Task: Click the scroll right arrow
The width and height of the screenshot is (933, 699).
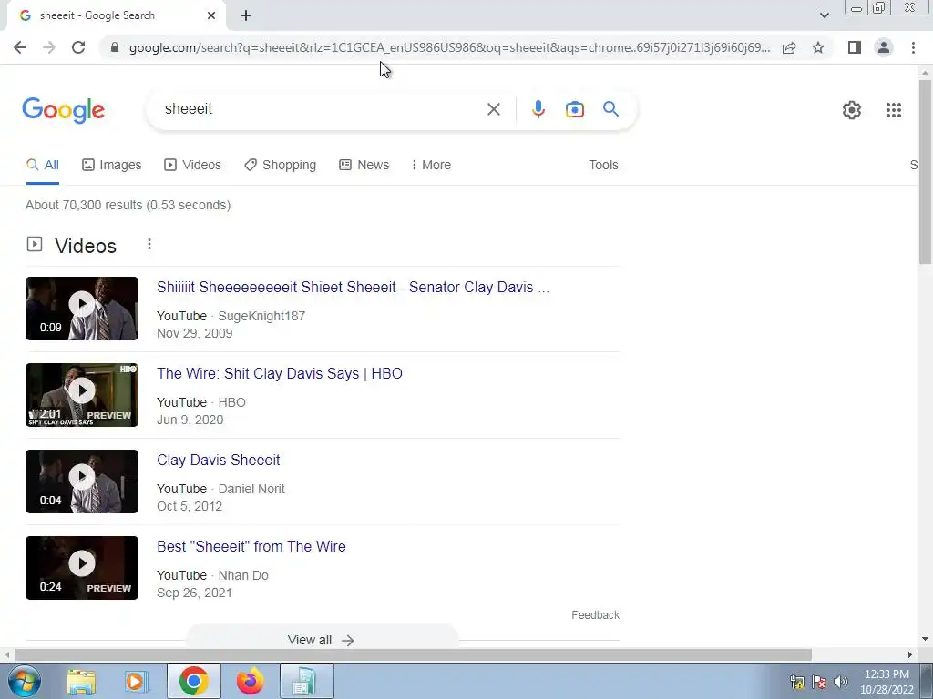Action: coord(910,655)
